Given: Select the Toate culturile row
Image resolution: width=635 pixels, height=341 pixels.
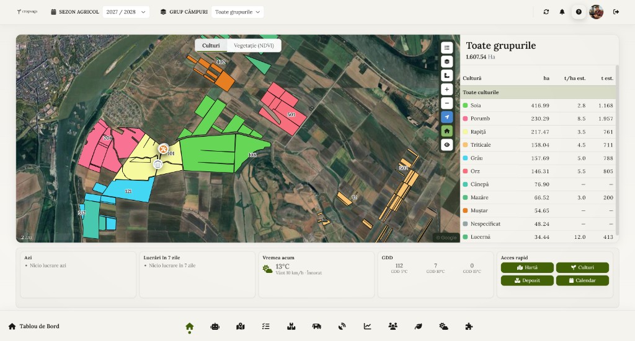Looking at the screenshot, I should [x=538, y=92].
